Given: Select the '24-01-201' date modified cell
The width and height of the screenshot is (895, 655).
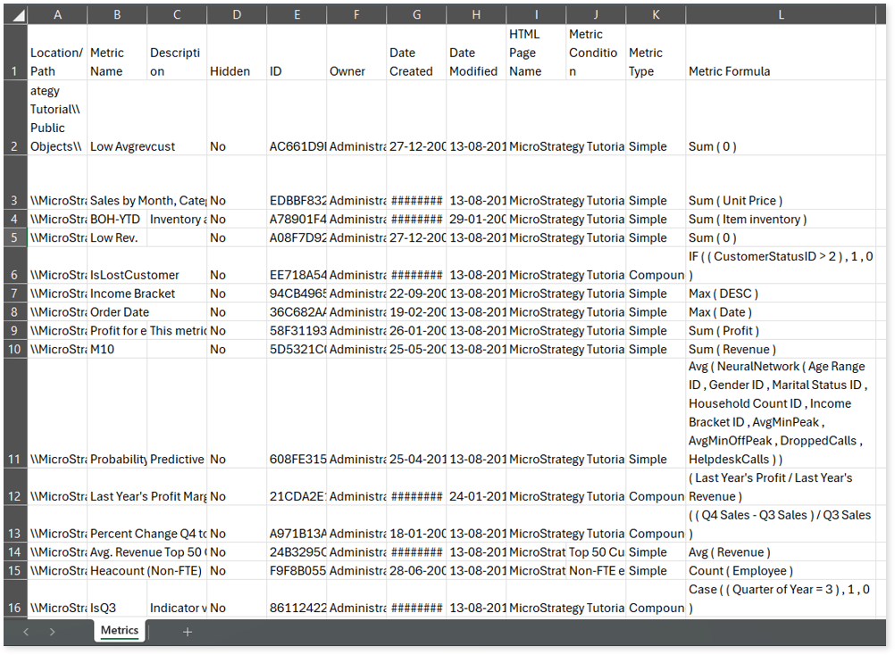Looking at the screenshot, I should (x=476, y=487).
